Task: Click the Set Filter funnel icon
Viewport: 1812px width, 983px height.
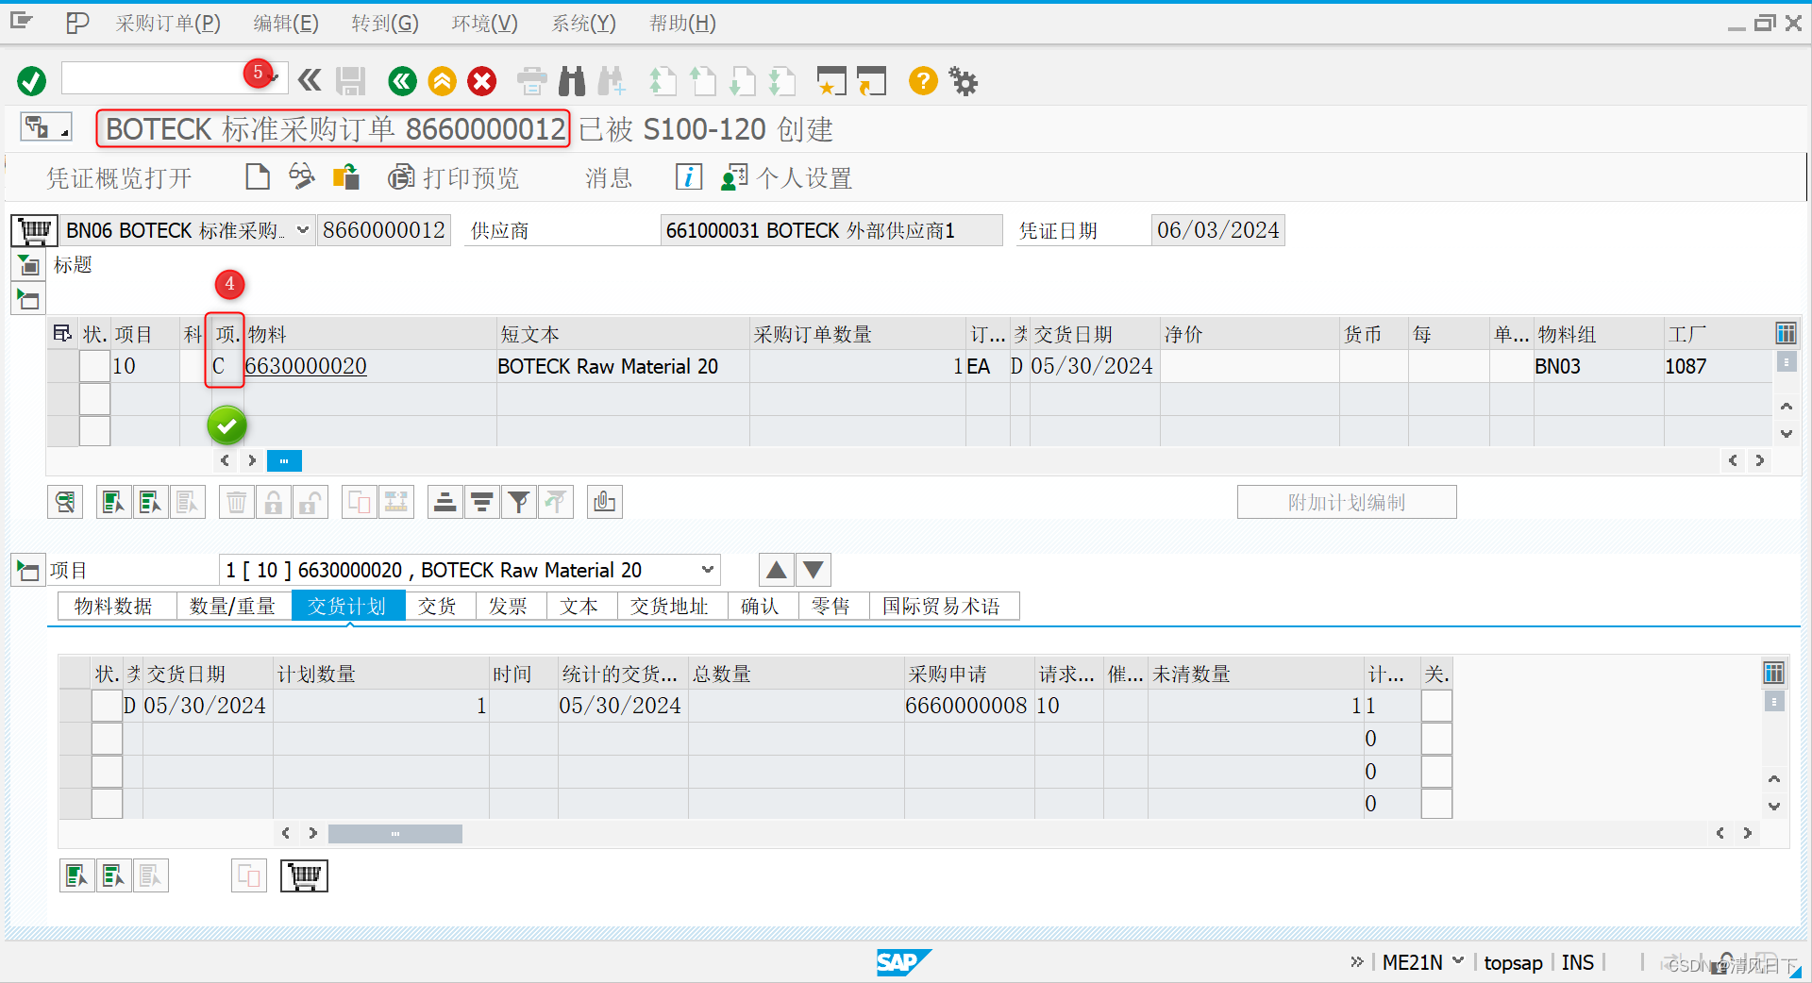Action: click(x=519, y=502)
